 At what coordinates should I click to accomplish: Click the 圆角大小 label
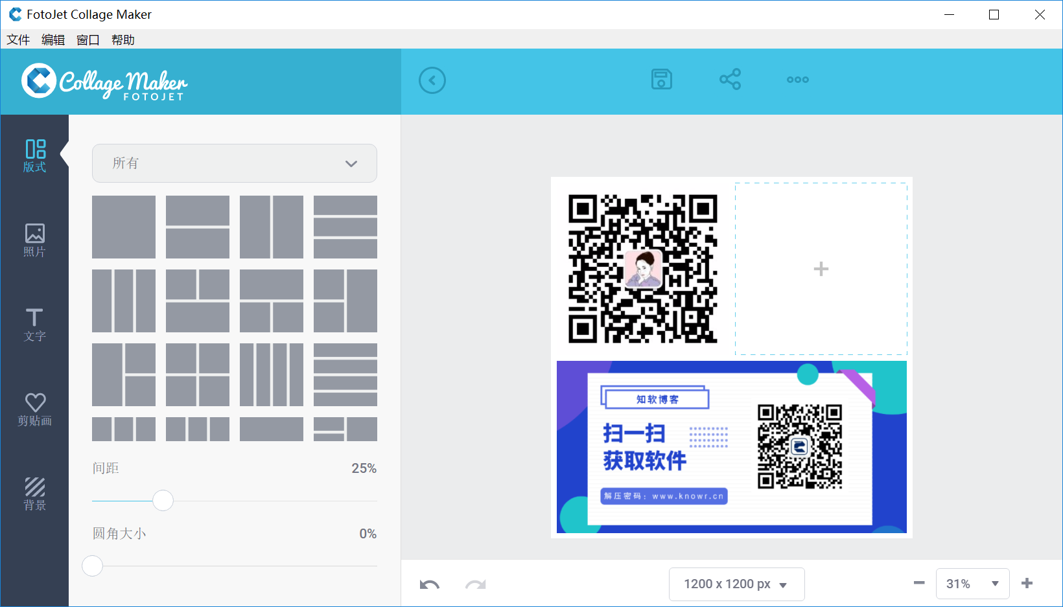(x=119, y=533)
